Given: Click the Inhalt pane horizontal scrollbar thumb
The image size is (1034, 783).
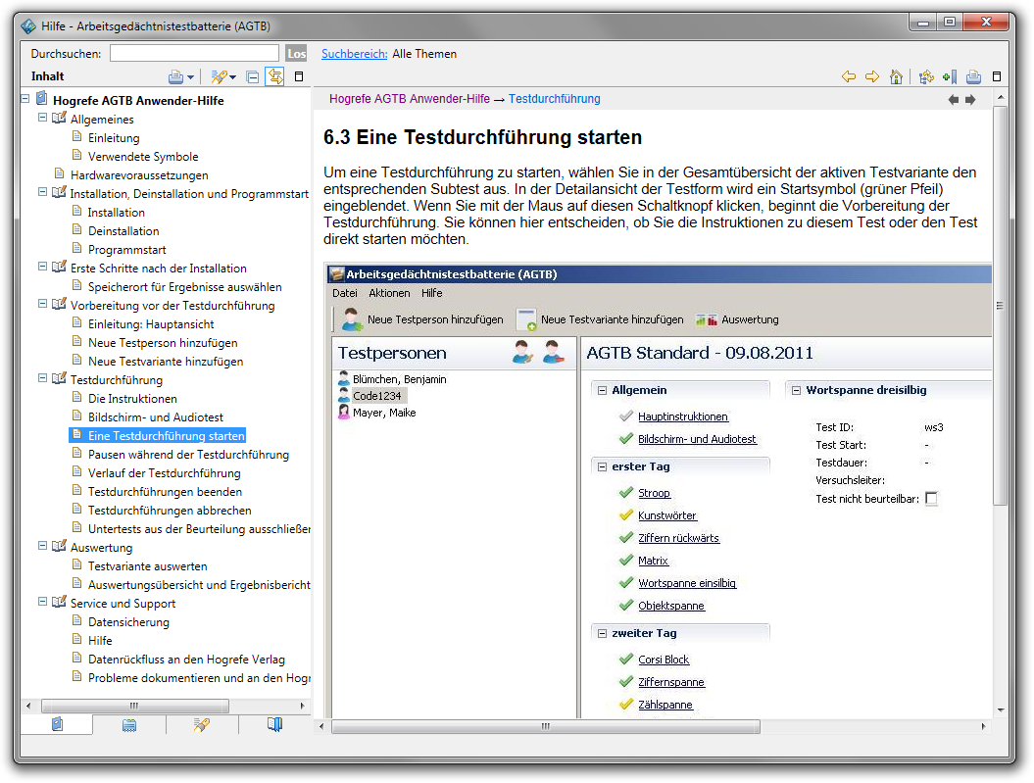Looking at the screenshot, I should pos(135,706).
